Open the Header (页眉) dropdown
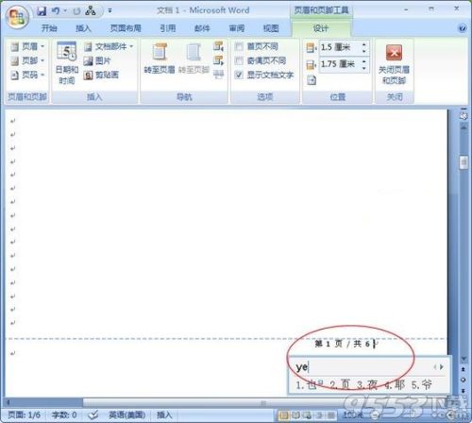This screenshot has width=472, height=423. [x=27, y=46]
